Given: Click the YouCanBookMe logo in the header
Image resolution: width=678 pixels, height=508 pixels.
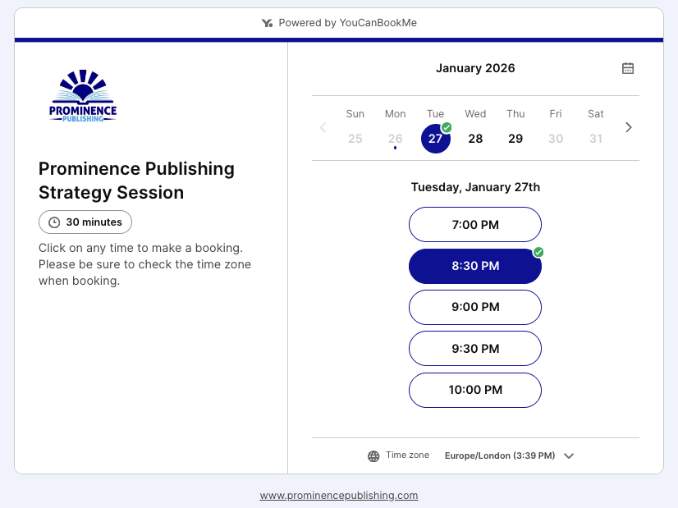Looking at the screenshot, I should tap(267, 22).
